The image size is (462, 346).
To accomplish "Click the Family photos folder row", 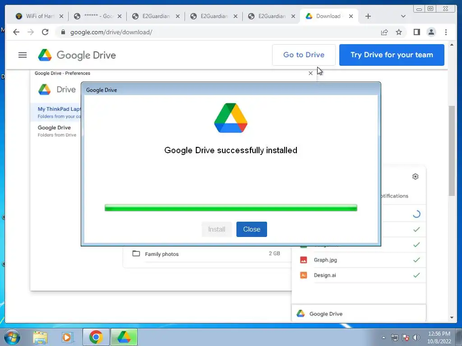I will click(206, 254).
